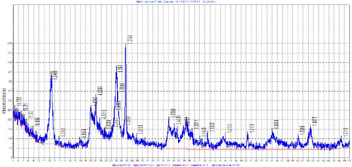This screenshot has width=352, height=167.
Task: Click the 35 tick label on the angle axis
Action: (x=168, y=160)
